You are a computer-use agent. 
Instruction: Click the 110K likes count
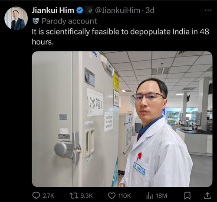click(125, 195)
